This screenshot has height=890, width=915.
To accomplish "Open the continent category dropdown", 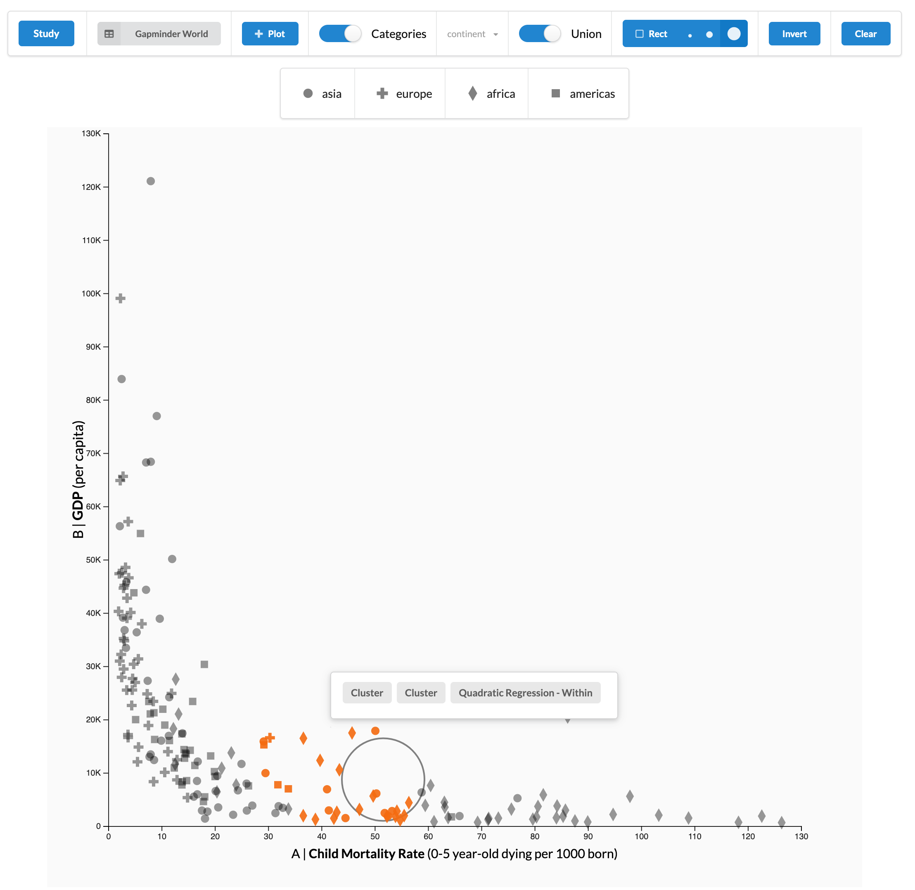I will click(472, 34).
